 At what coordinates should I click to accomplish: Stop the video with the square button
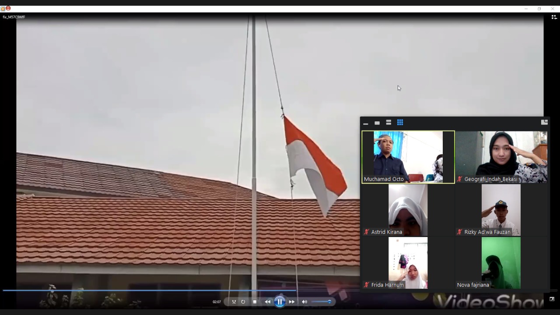pos(255,302)
